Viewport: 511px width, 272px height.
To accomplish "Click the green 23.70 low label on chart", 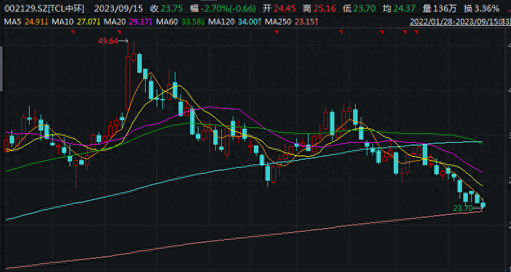I will (463, 208).
